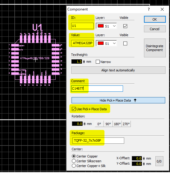Confirm with the OK button

155,19
